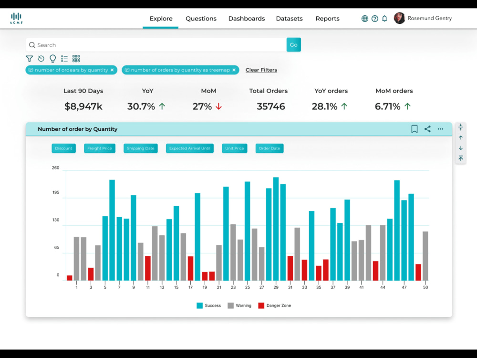Click the MoM orders green up arrow

click(x=407, y=106)
